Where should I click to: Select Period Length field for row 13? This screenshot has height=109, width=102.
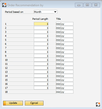coord(41,72)
